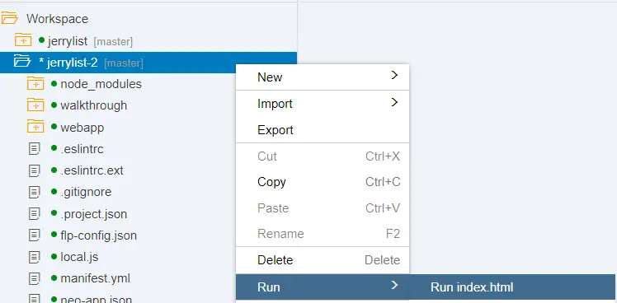Click green status dot beside node_modules
The height and width of the screenshot is (303, 617).
[x=54, y=83]
